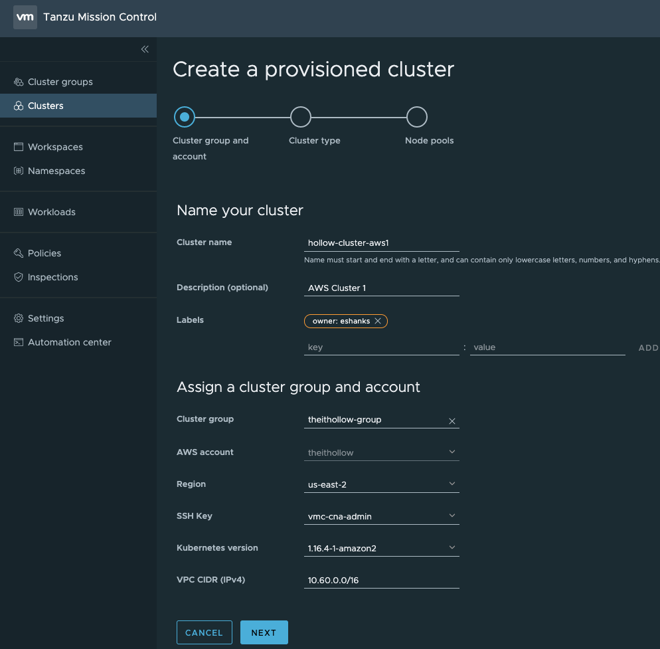Remove the owner: eshanks label

click(x=378, y=322)
